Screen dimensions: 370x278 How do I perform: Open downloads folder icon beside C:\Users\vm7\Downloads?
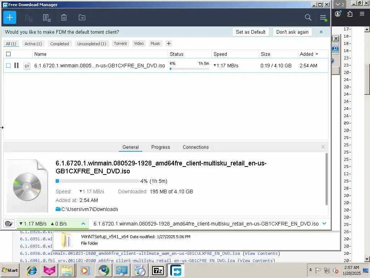[58, 209]
